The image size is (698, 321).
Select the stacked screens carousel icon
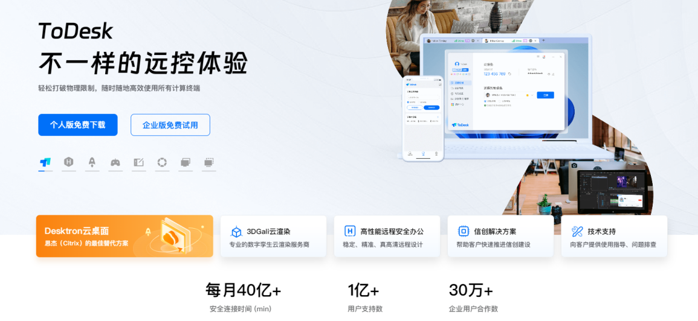[186, 162]
